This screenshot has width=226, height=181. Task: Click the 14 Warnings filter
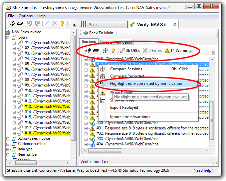pyautogui.click(x=178, y=51)
